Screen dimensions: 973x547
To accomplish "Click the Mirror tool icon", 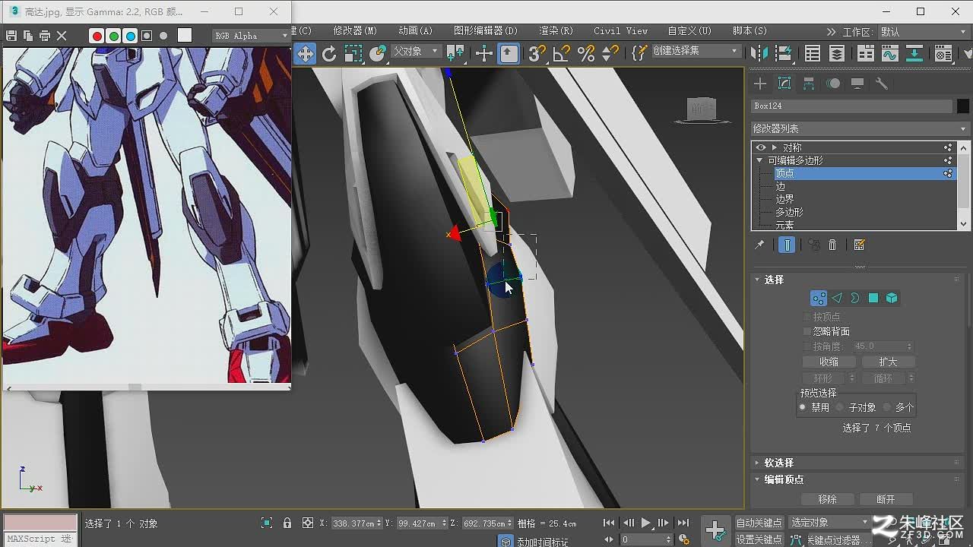I will tap(759, 53).
